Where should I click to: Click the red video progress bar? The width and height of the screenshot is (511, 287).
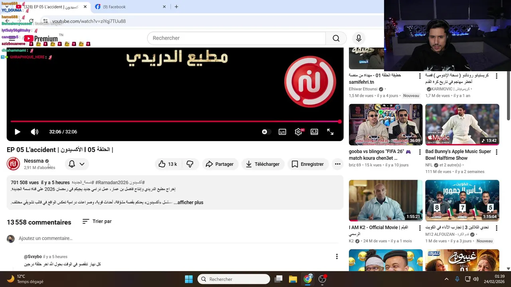click(x=175, y=121)
